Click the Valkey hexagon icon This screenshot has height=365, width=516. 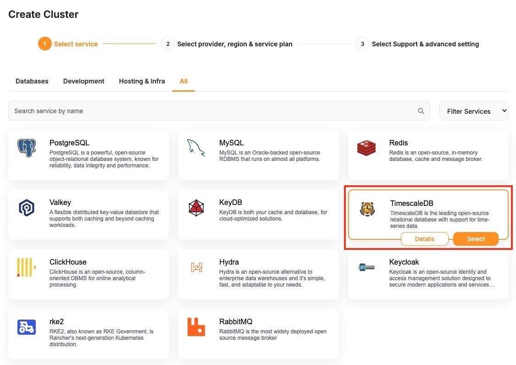pos(27,208)
